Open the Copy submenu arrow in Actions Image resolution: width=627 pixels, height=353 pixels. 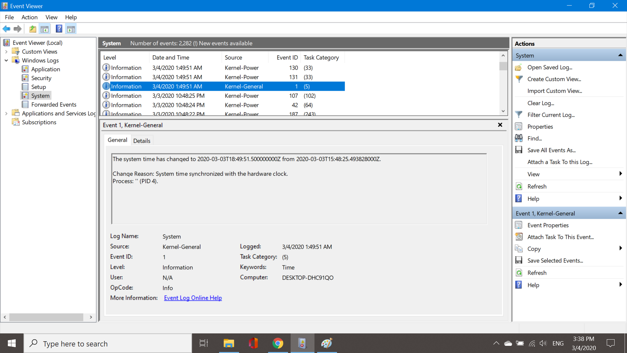pos(620,248)
